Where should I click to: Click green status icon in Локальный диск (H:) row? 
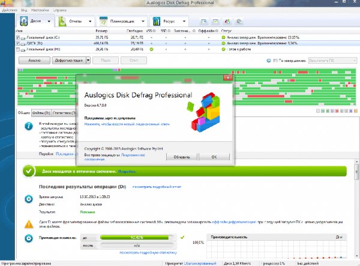[223, 49]
